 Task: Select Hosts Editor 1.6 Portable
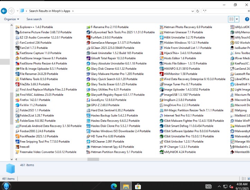pos(178,58)
